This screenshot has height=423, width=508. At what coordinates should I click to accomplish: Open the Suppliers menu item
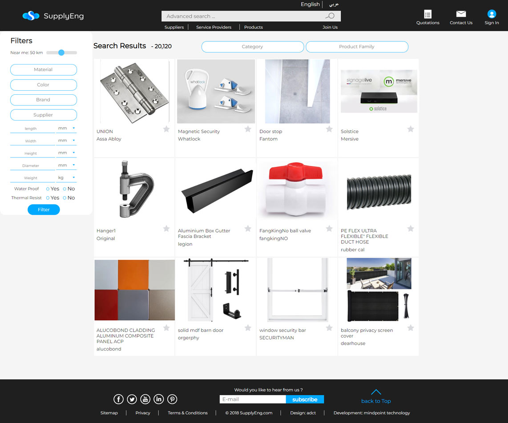pyautogui.click(x=174, y=27)
